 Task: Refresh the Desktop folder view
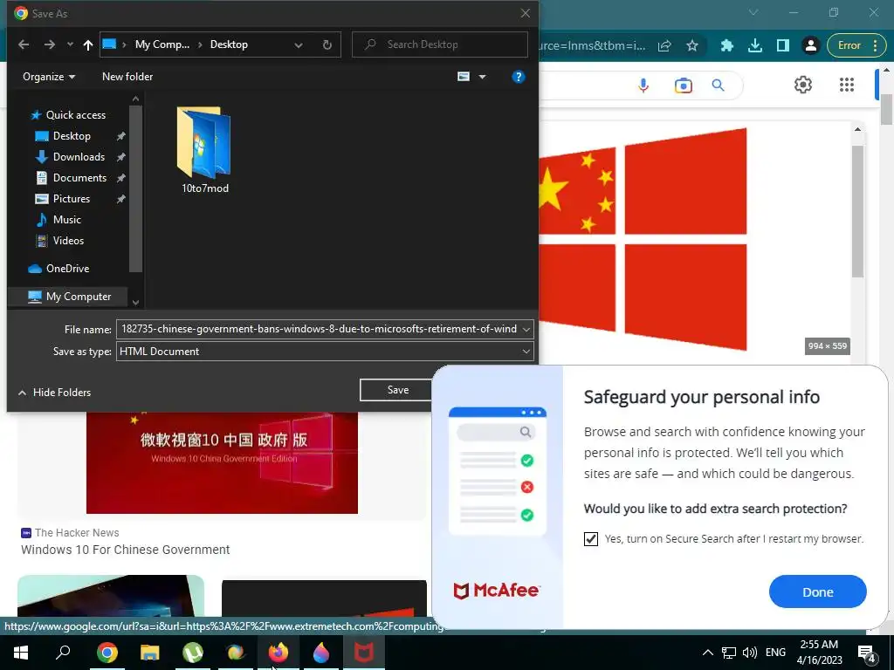[327, 44]
